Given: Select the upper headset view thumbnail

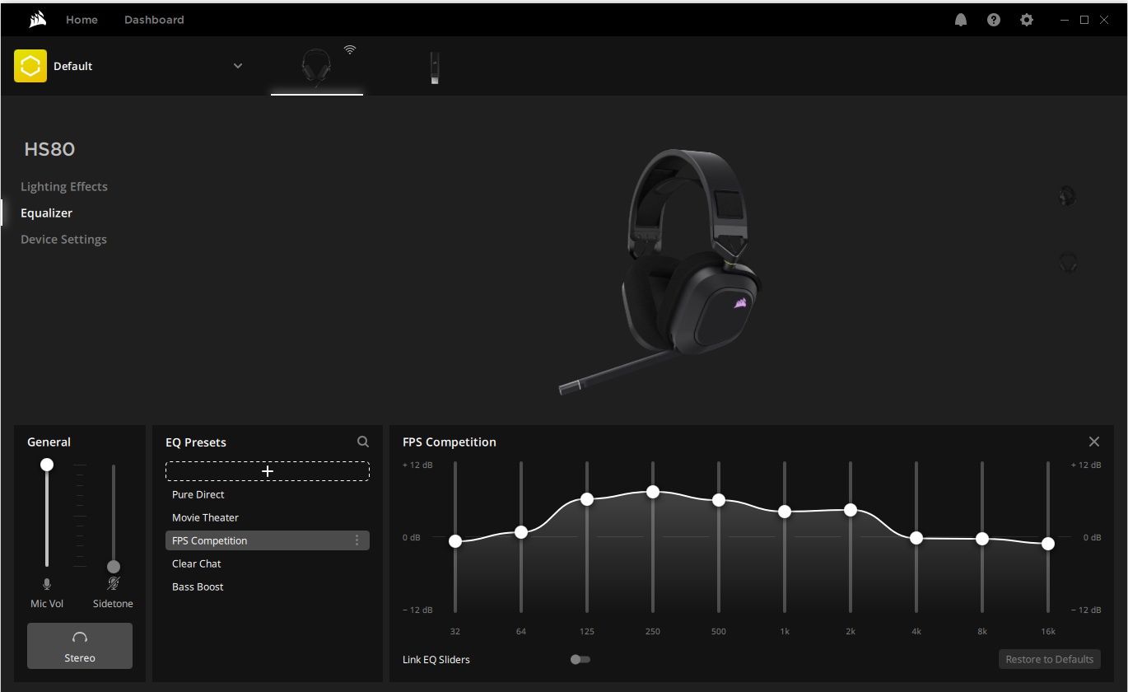Looking at the screenshot, I should pyautogui.click(x=1067, y=196).
